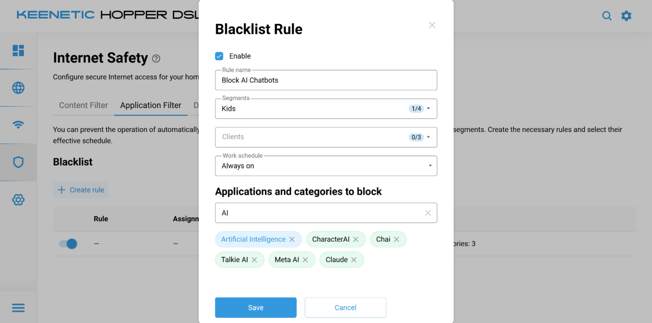The image size is (652, 323).
Task: Open the dashboard icon in sidebar
Action: pyautogui.click(x=18, y=51)
